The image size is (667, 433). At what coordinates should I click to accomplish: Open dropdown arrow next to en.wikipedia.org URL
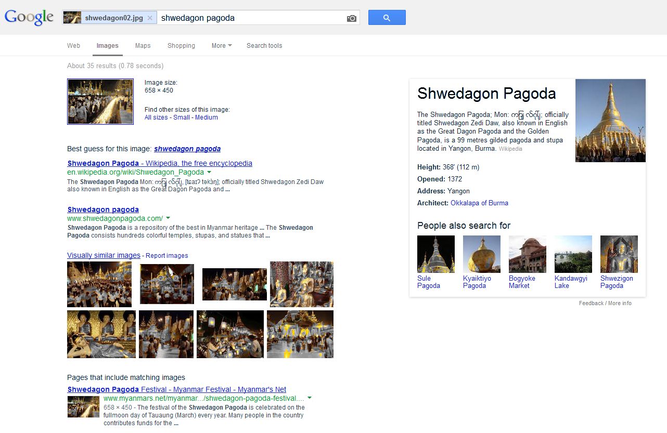tap(209, 172)
